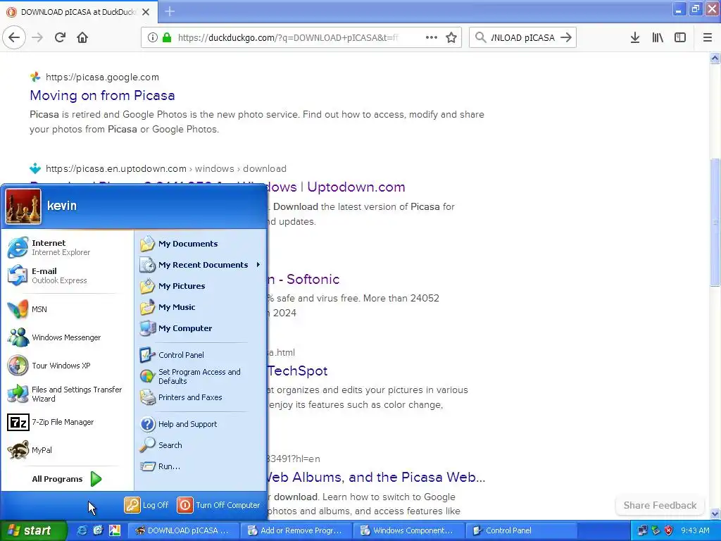721x541 pixels.
Task: Open the Firefox hamburger menu
Action: click(707, 37)
